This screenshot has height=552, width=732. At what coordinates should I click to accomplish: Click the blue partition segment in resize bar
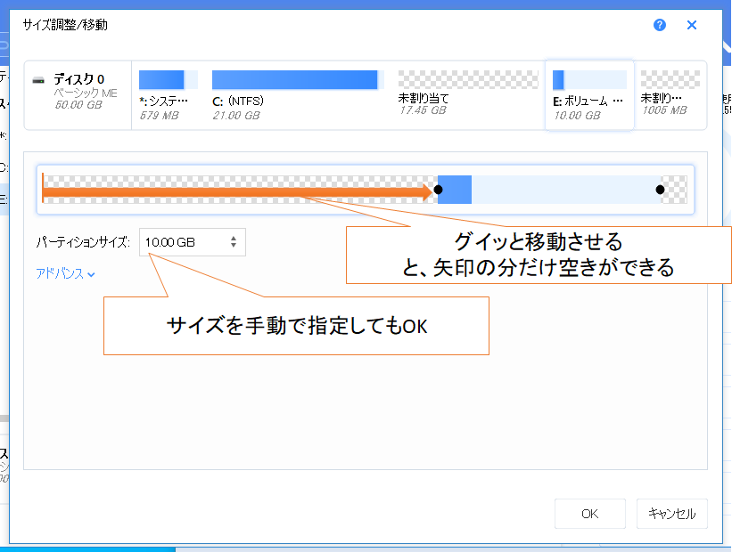tap(457, 189)
